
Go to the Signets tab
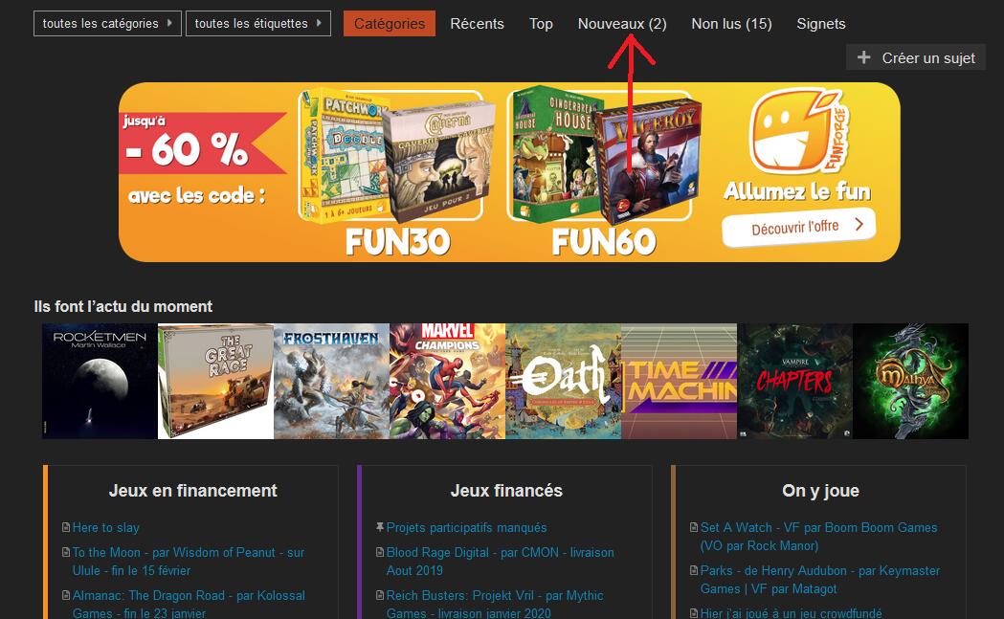(x=821, y=24)
